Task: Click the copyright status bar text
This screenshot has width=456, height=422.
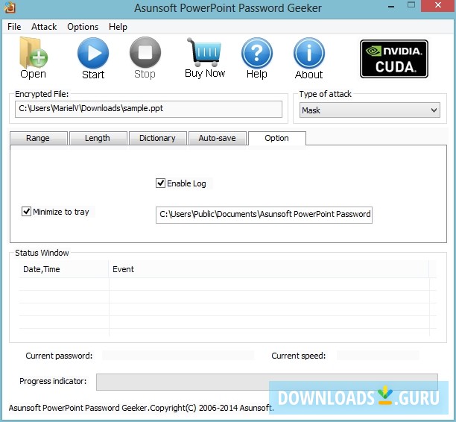Action: [x=141, y=408]
